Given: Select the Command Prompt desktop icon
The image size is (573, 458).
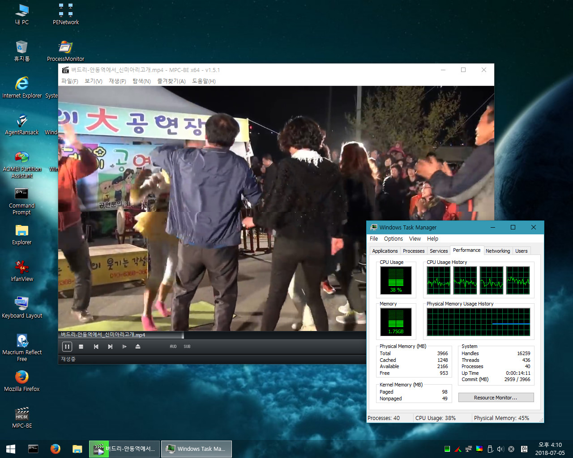Looking at the screenshot, I should click(x=21, y=201).
